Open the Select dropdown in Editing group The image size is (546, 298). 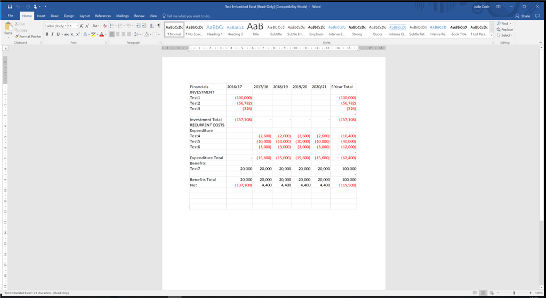click(504, 35)
